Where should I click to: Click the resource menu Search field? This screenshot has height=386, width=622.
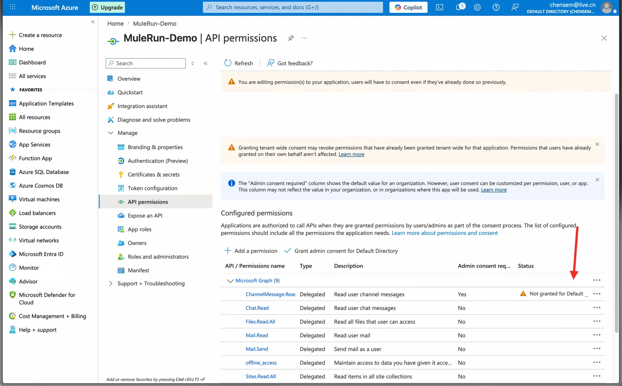[145, 63]
